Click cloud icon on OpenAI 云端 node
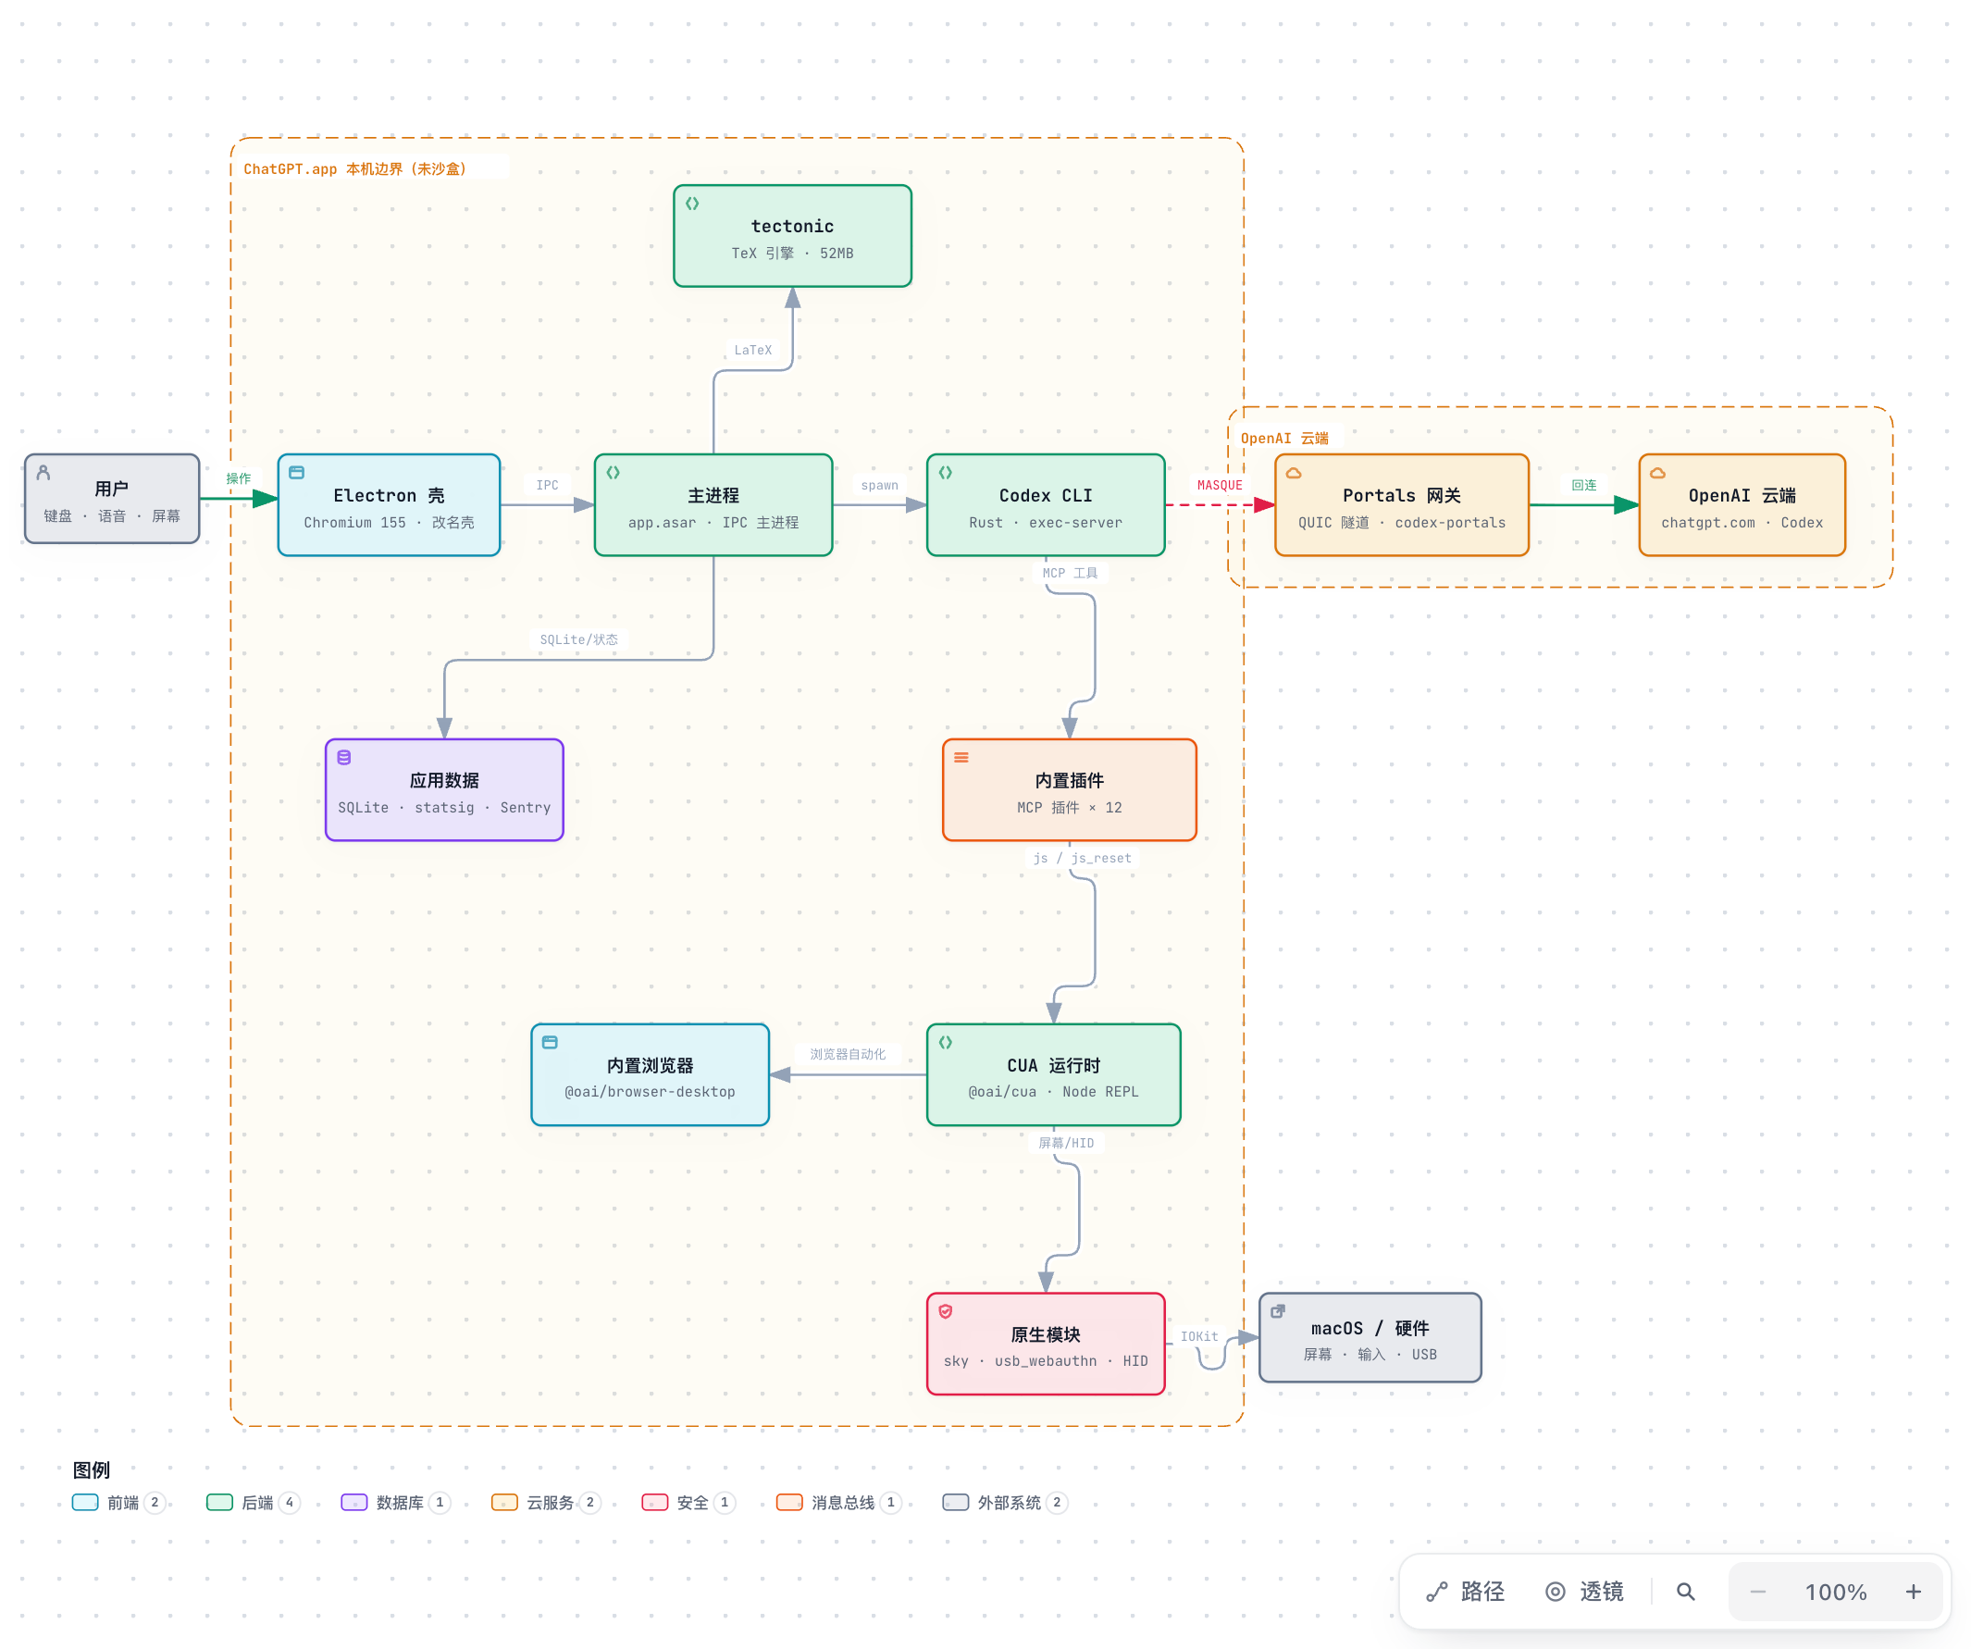 click(1657, 473)
